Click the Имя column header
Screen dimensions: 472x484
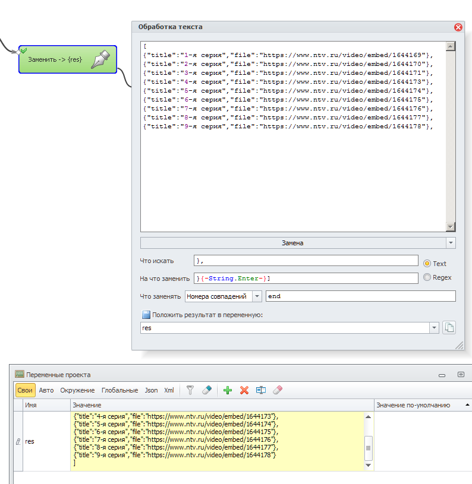46,405
